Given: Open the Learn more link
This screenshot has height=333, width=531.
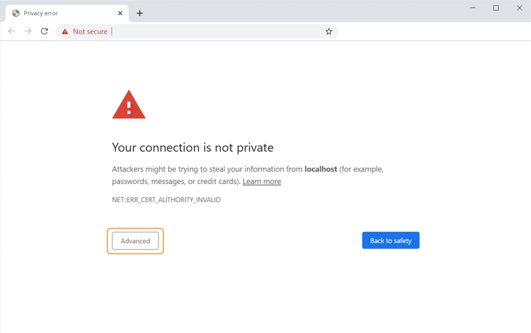Looking at the screenshot, I should (x=262, y=181).
